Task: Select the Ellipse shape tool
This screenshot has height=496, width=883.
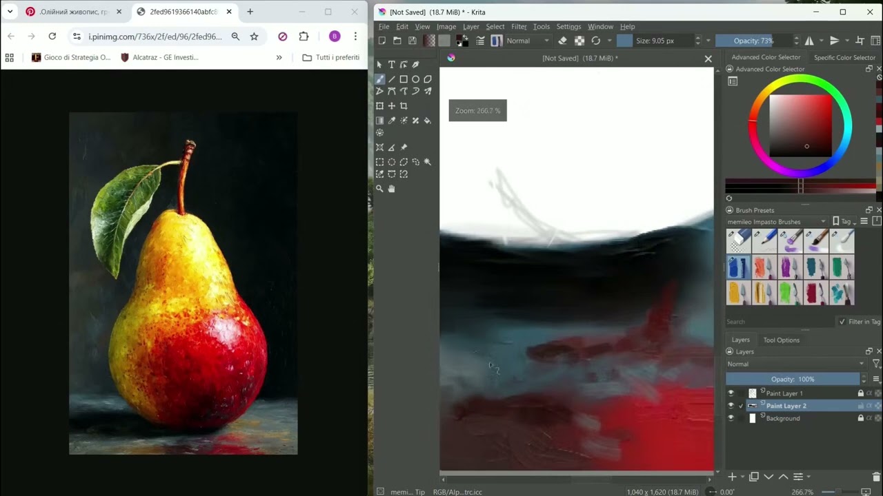Action: pyautogui.click(x=415, y=79)
